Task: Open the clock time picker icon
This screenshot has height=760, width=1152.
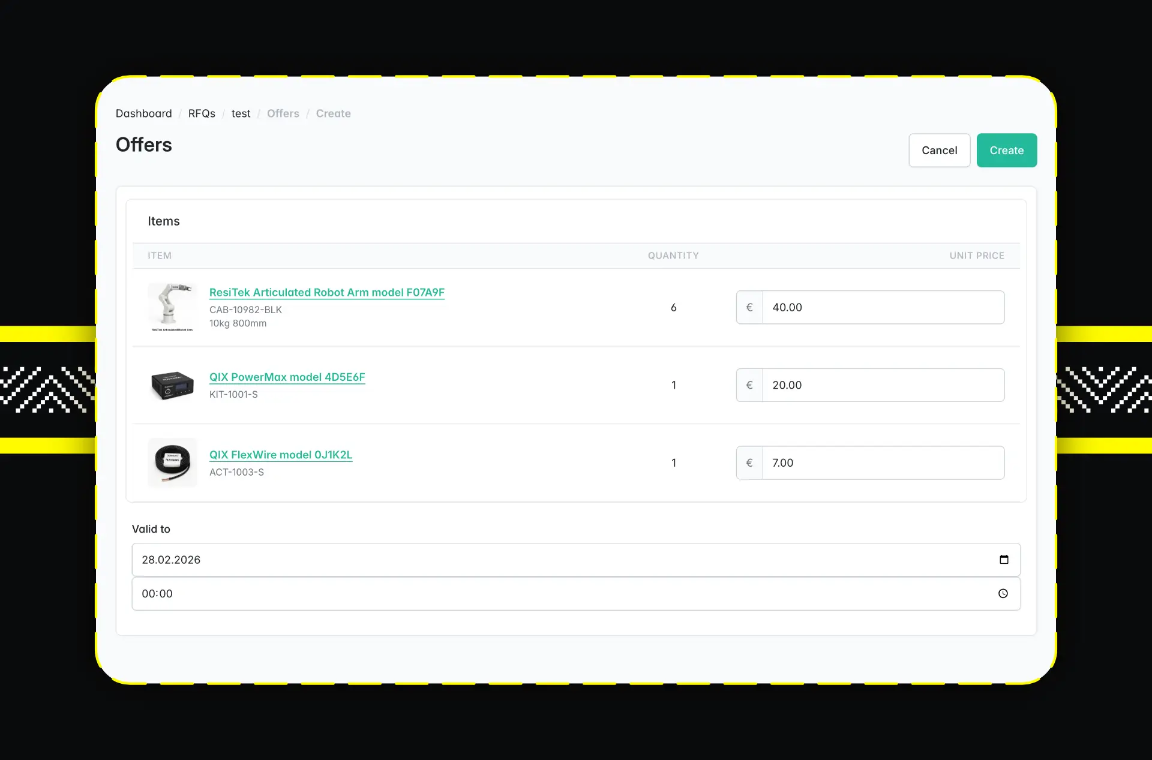Action: click(1003, 593)
